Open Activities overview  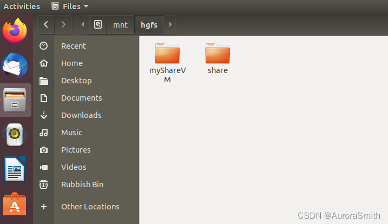(22, 6)
